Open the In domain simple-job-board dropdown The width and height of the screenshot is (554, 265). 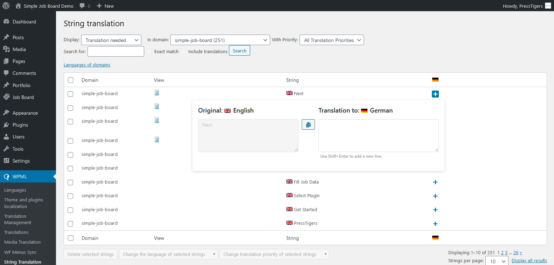point(220,40)
